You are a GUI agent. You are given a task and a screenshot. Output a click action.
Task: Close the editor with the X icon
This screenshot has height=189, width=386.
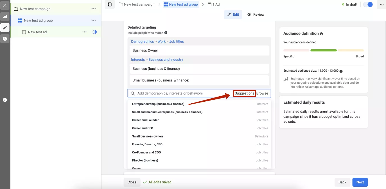tap(5, 5)
